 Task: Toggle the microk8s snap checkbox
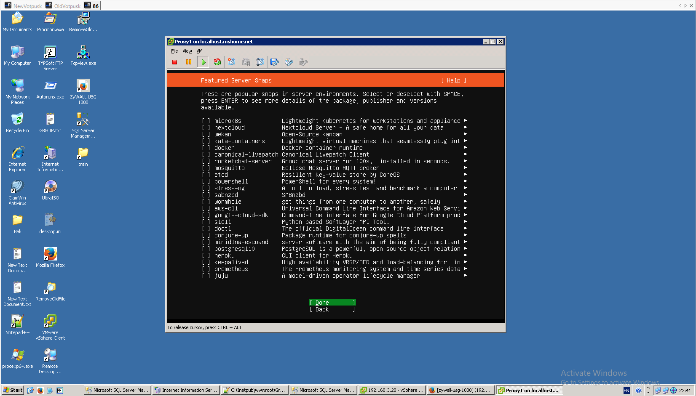pos(206,121)
